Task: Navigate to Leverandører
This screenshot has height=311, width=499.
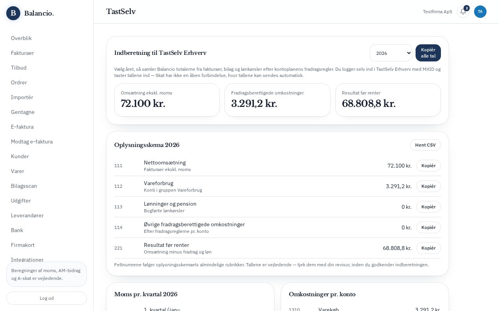Action: coord(47,215)
